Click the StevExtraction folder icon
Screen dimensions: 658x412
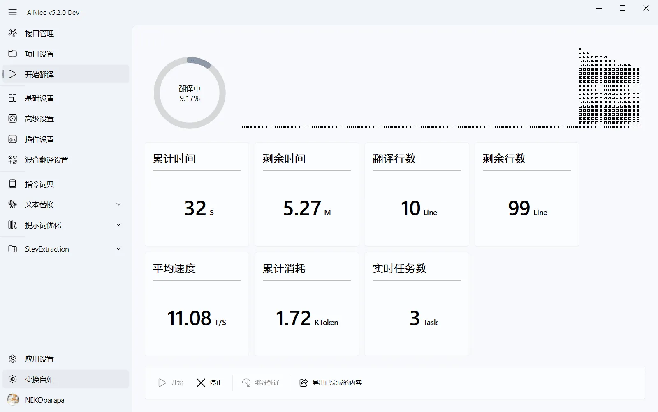[x=13, y=249]
